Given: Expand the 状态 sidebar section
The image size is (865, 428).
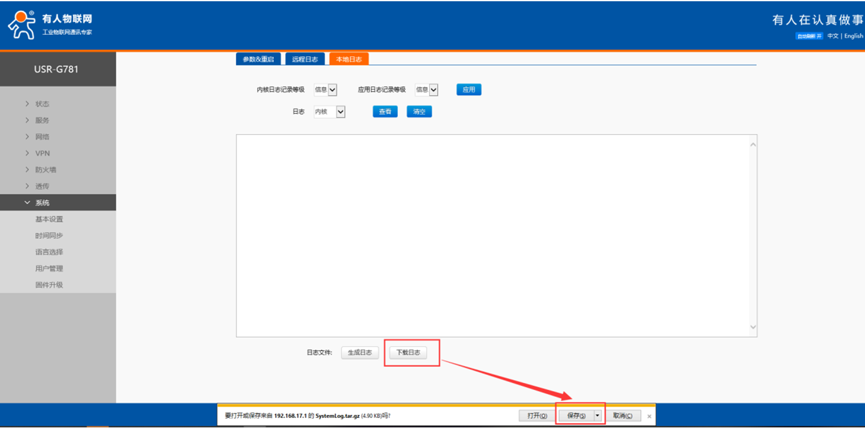Looking at the screenshot, I should click(42, 104).
